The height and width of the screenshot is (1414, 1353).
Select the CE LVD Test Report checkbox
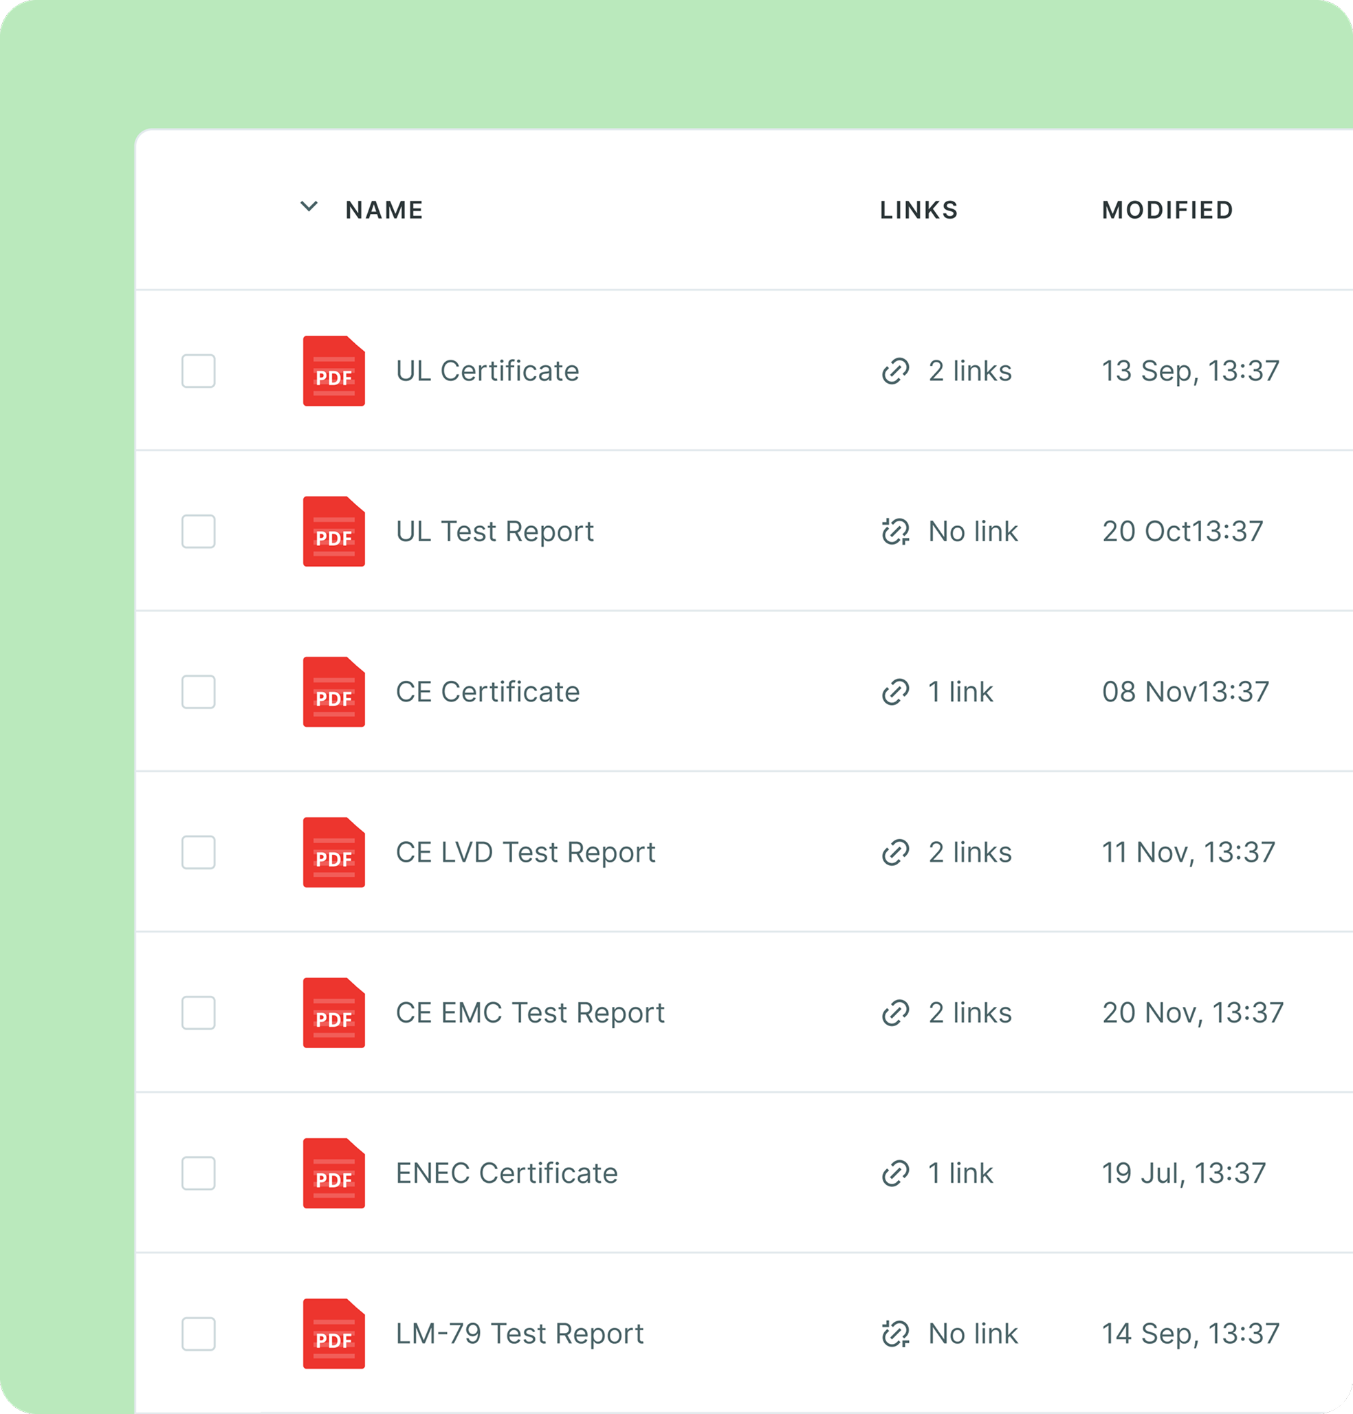pos(198,853)
